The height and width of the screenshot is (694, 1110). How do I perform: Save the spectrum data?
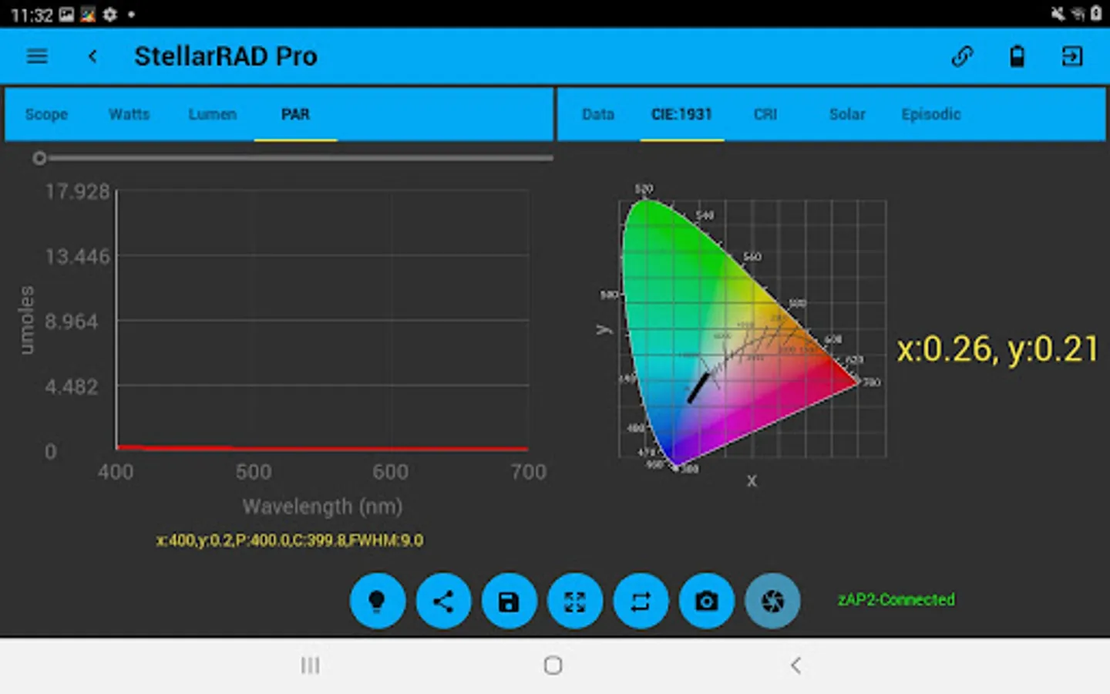(x=509, y=601)
